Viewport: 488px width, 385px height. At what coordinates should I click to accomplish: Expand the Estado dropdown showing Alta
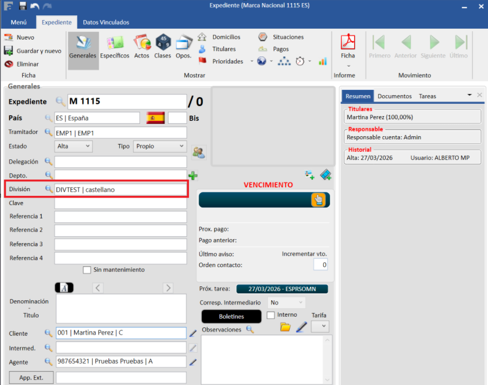click(74, 146)
